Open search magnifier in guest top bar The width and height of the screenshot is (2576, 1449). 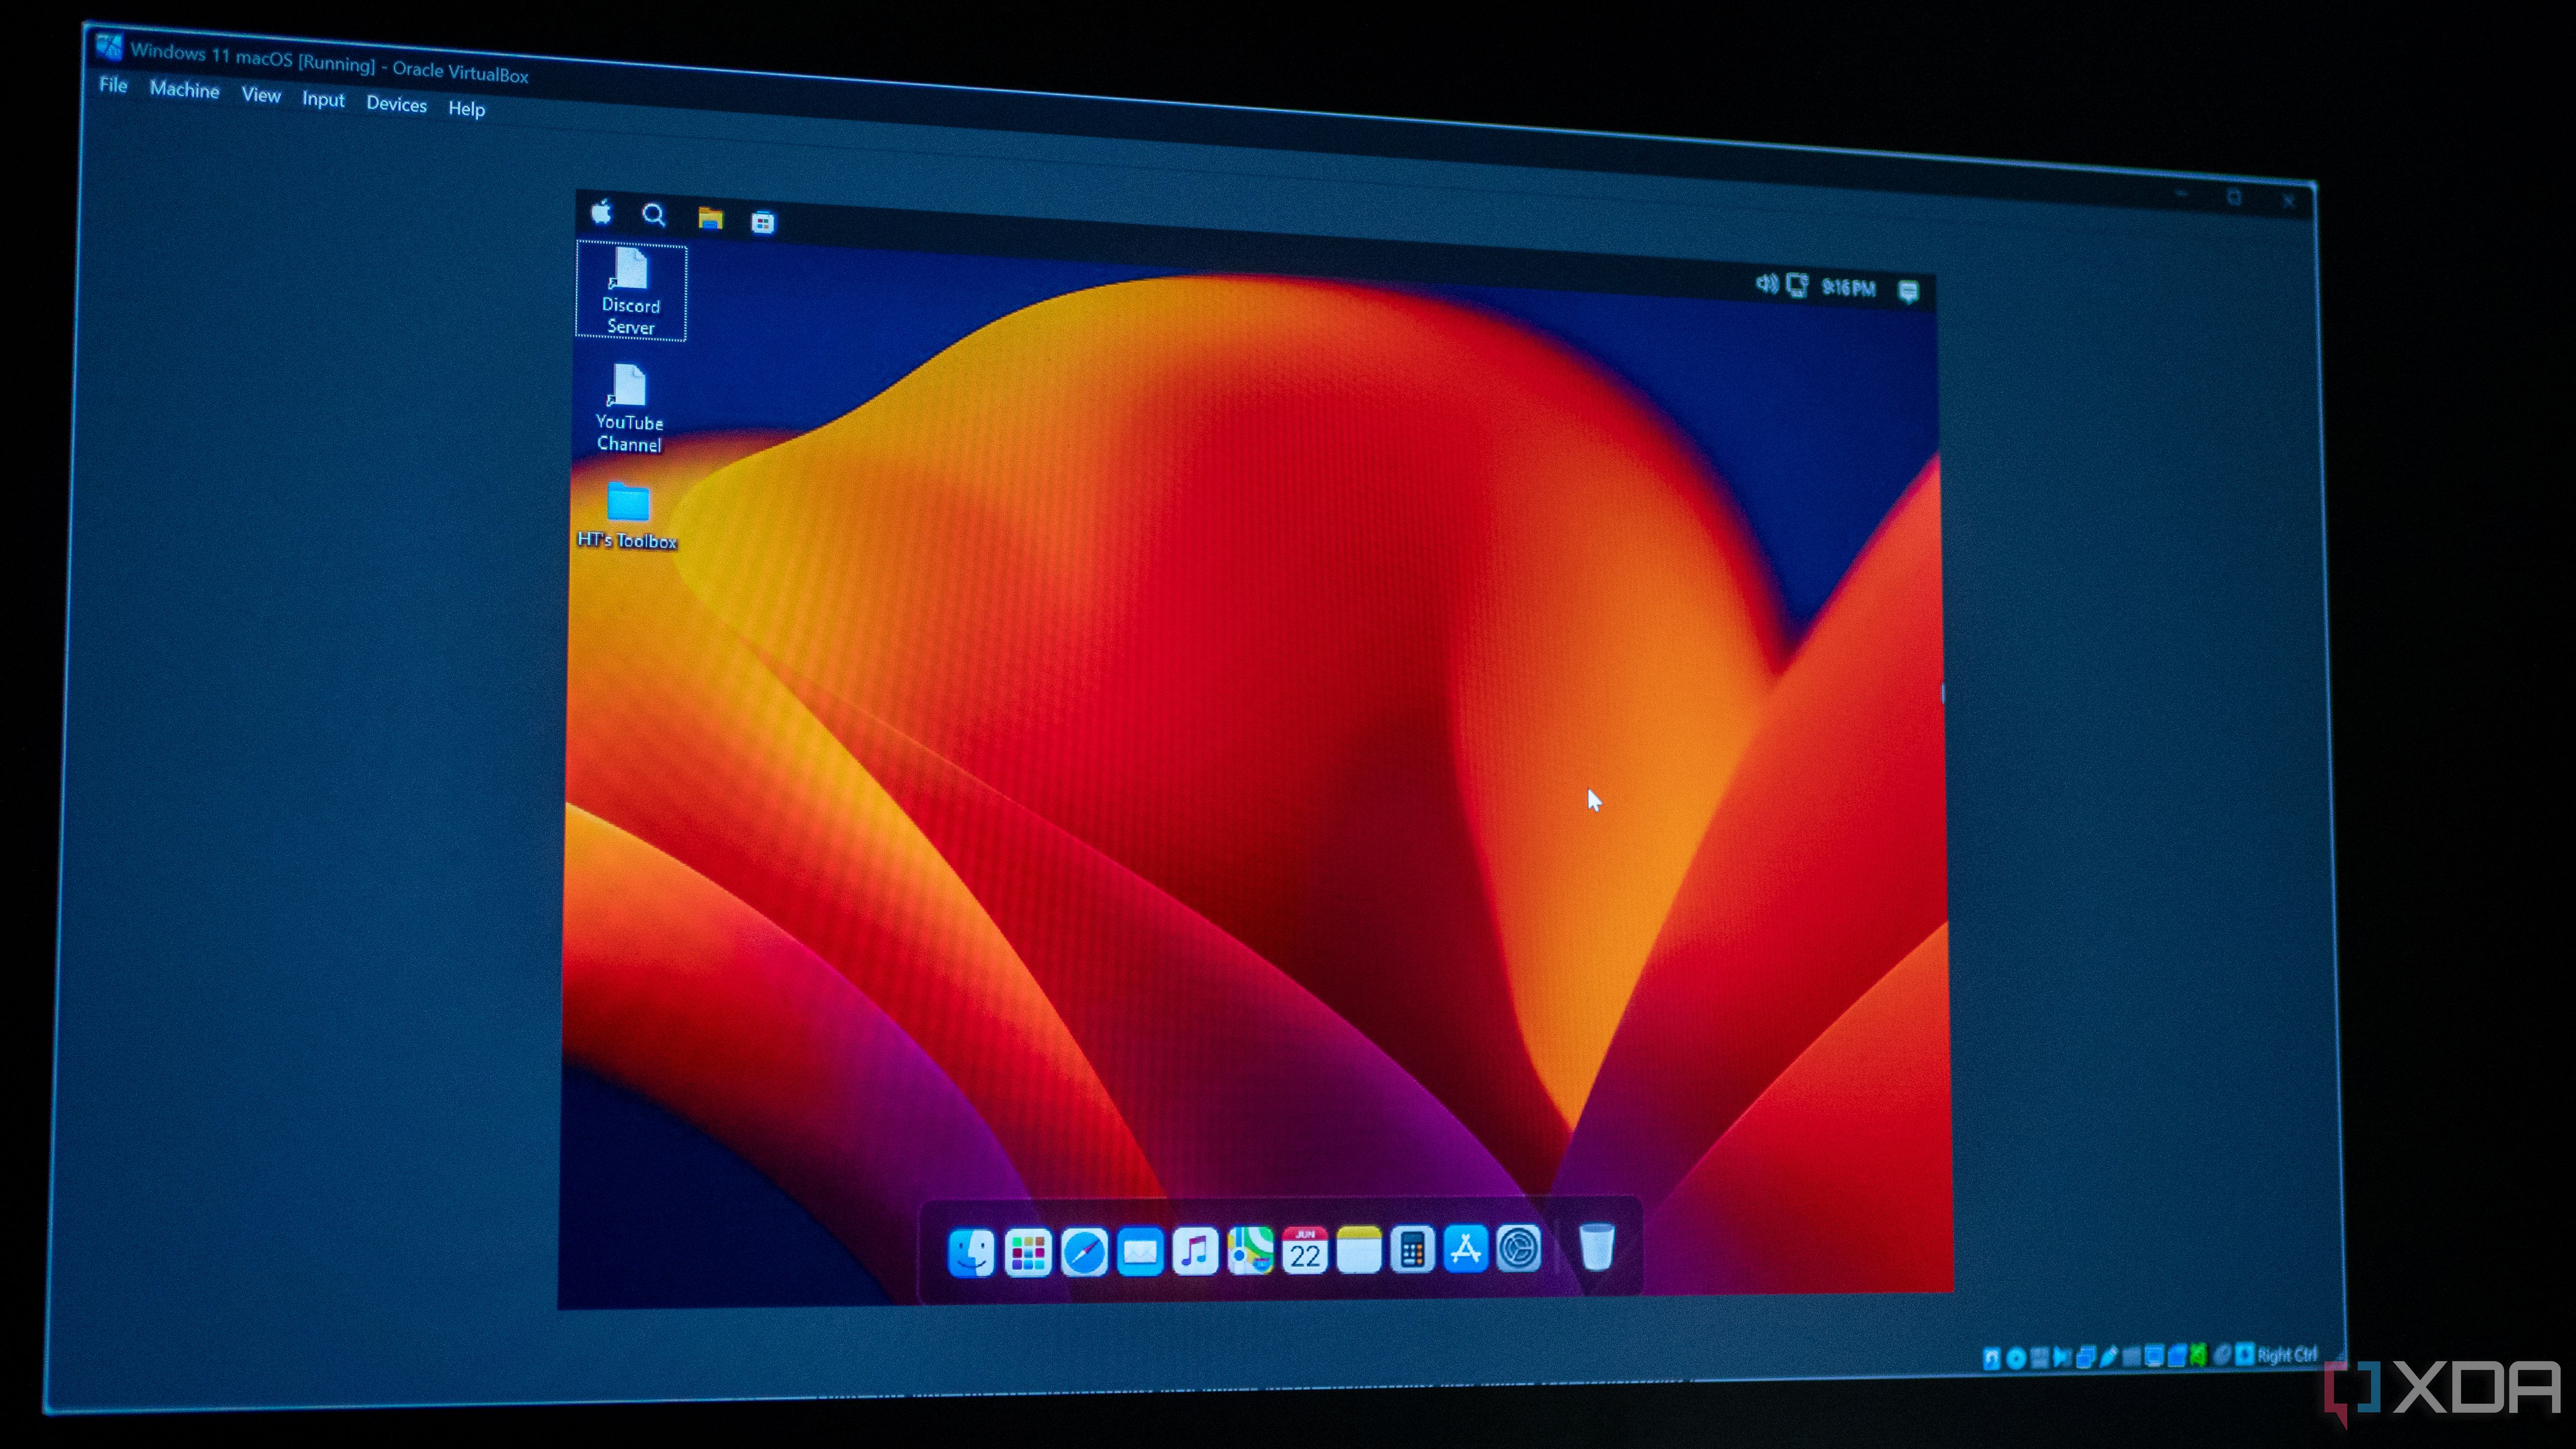pyautogui.click(x=654, y=215)
